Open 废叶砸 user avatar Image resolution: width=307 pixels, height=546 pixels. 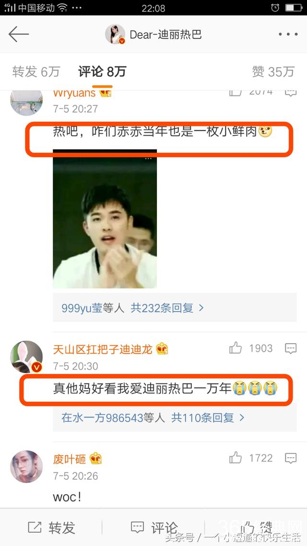[x=26, y=466]
